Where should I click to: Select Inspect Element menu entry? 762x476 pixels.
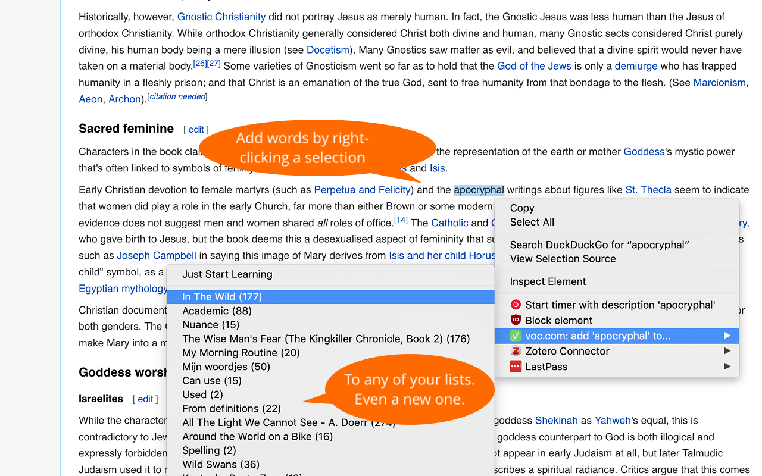617,281
